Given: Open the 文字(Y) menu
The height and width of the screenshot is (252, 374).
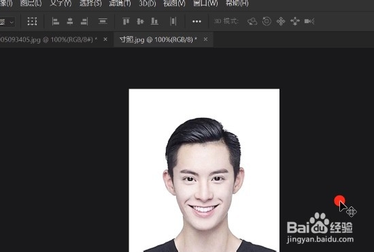Looking at the screenshot, I should click(61, 3).
